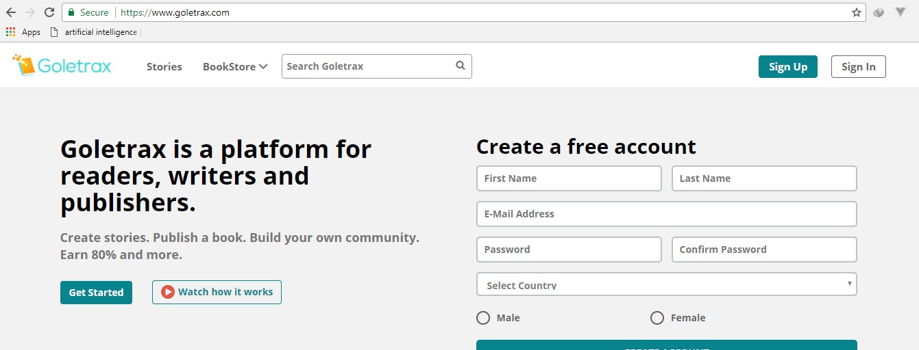This screenshot has height=350, width=919.
Task: Click the First Name field
Action: pyautogui.click(x=569, y=178)
